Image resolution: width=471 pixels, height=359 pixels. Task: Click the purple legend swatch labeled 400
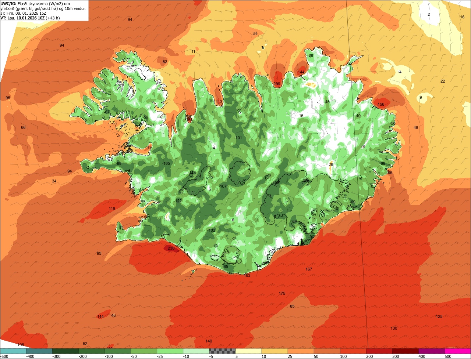tap(432, 351)
